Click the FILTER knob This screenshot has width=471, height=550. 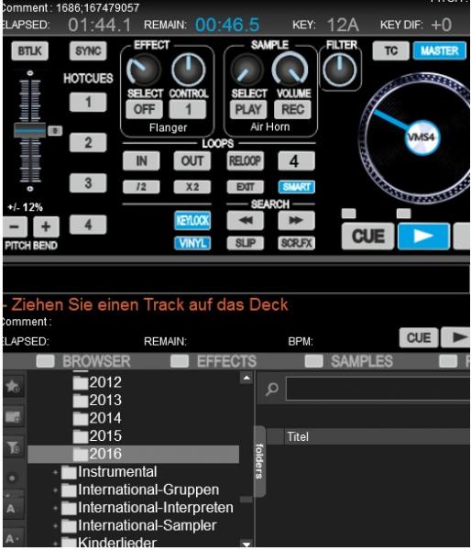coord(339,69)
